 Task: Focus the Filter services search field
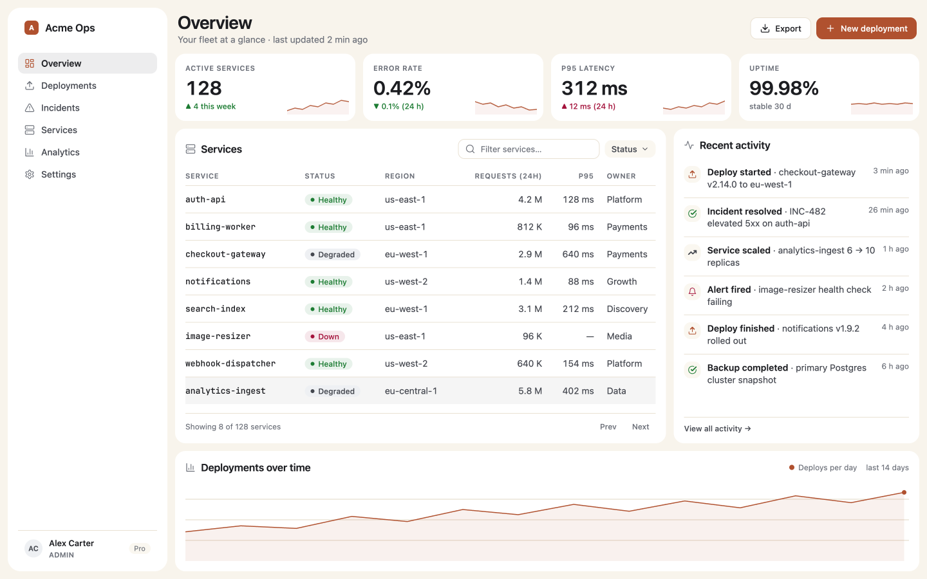coord(529,149)
